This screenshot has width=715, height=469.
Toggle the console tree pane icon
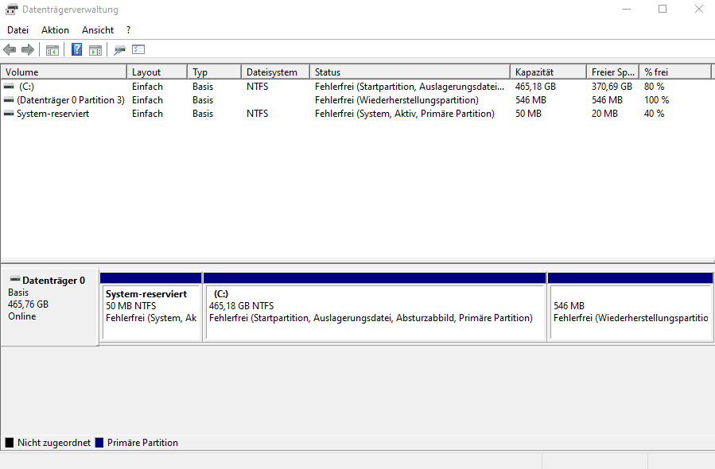(52, 50)
